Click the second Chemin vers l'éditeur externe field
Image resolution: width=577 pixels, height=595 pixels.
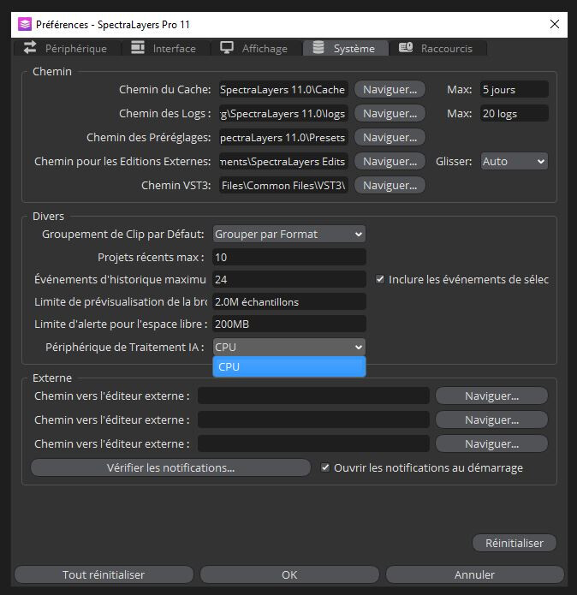(x=313, y=419)
